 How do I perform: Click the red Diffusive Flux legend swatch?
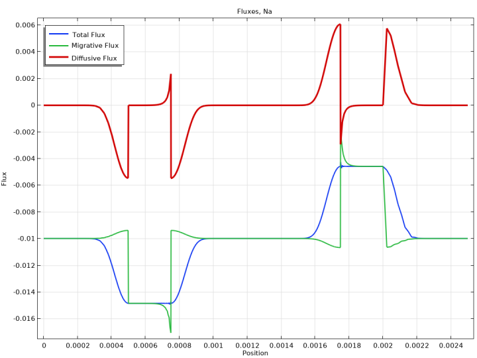(x=58, y=58)
